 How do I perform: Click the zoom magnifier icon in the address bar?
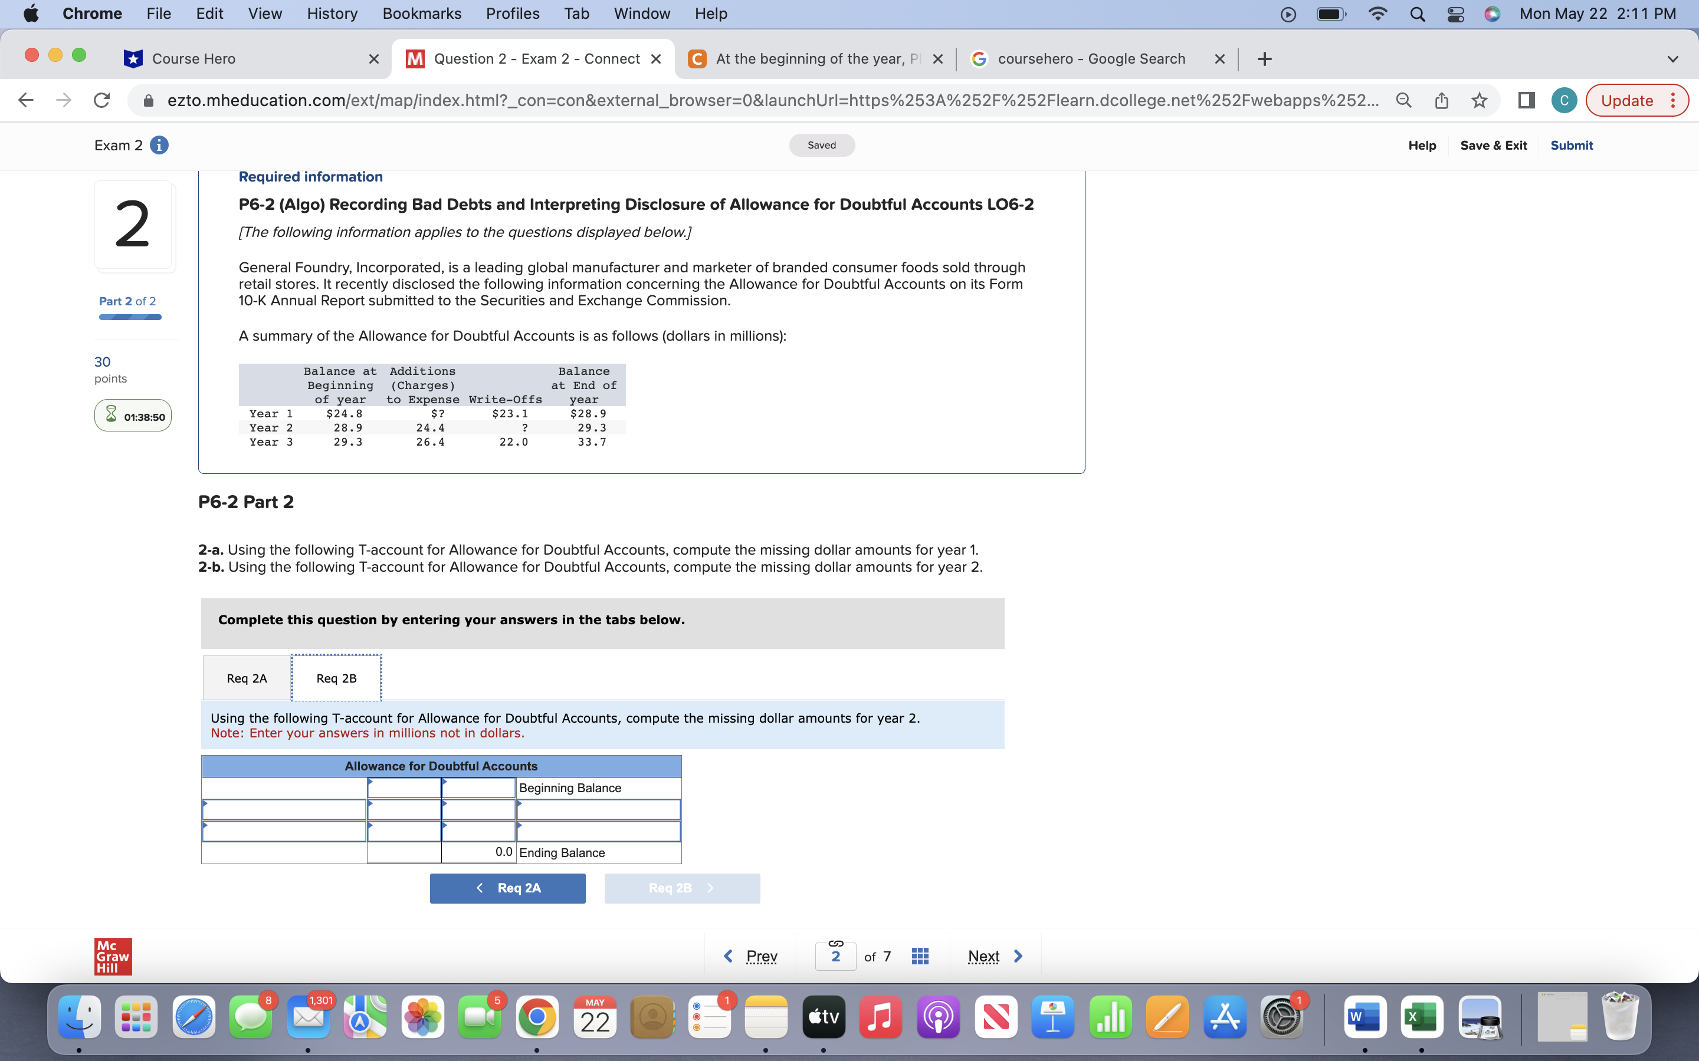(1403, 100)
